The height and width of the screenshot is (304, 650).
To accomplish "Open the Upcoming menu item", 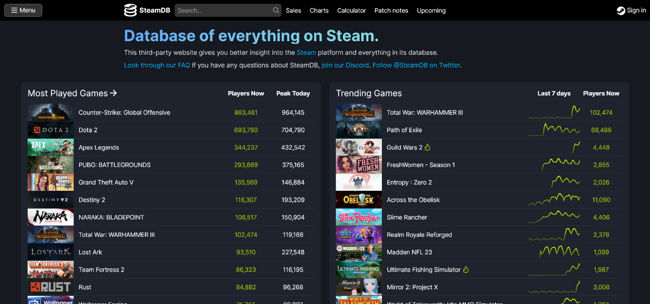I will 431,10.
